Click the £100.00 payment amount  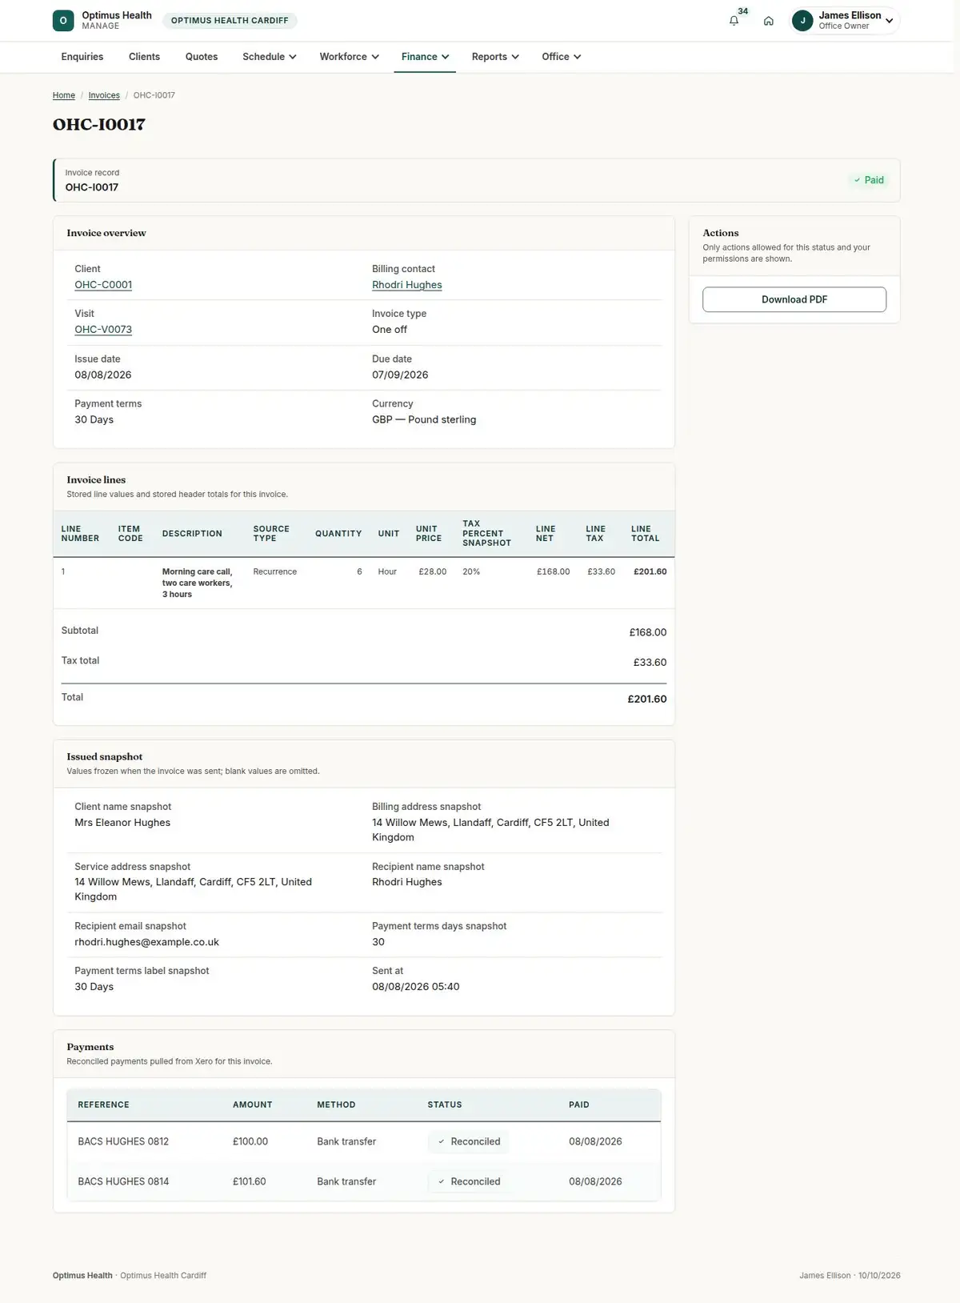[x=250, y=1141]
